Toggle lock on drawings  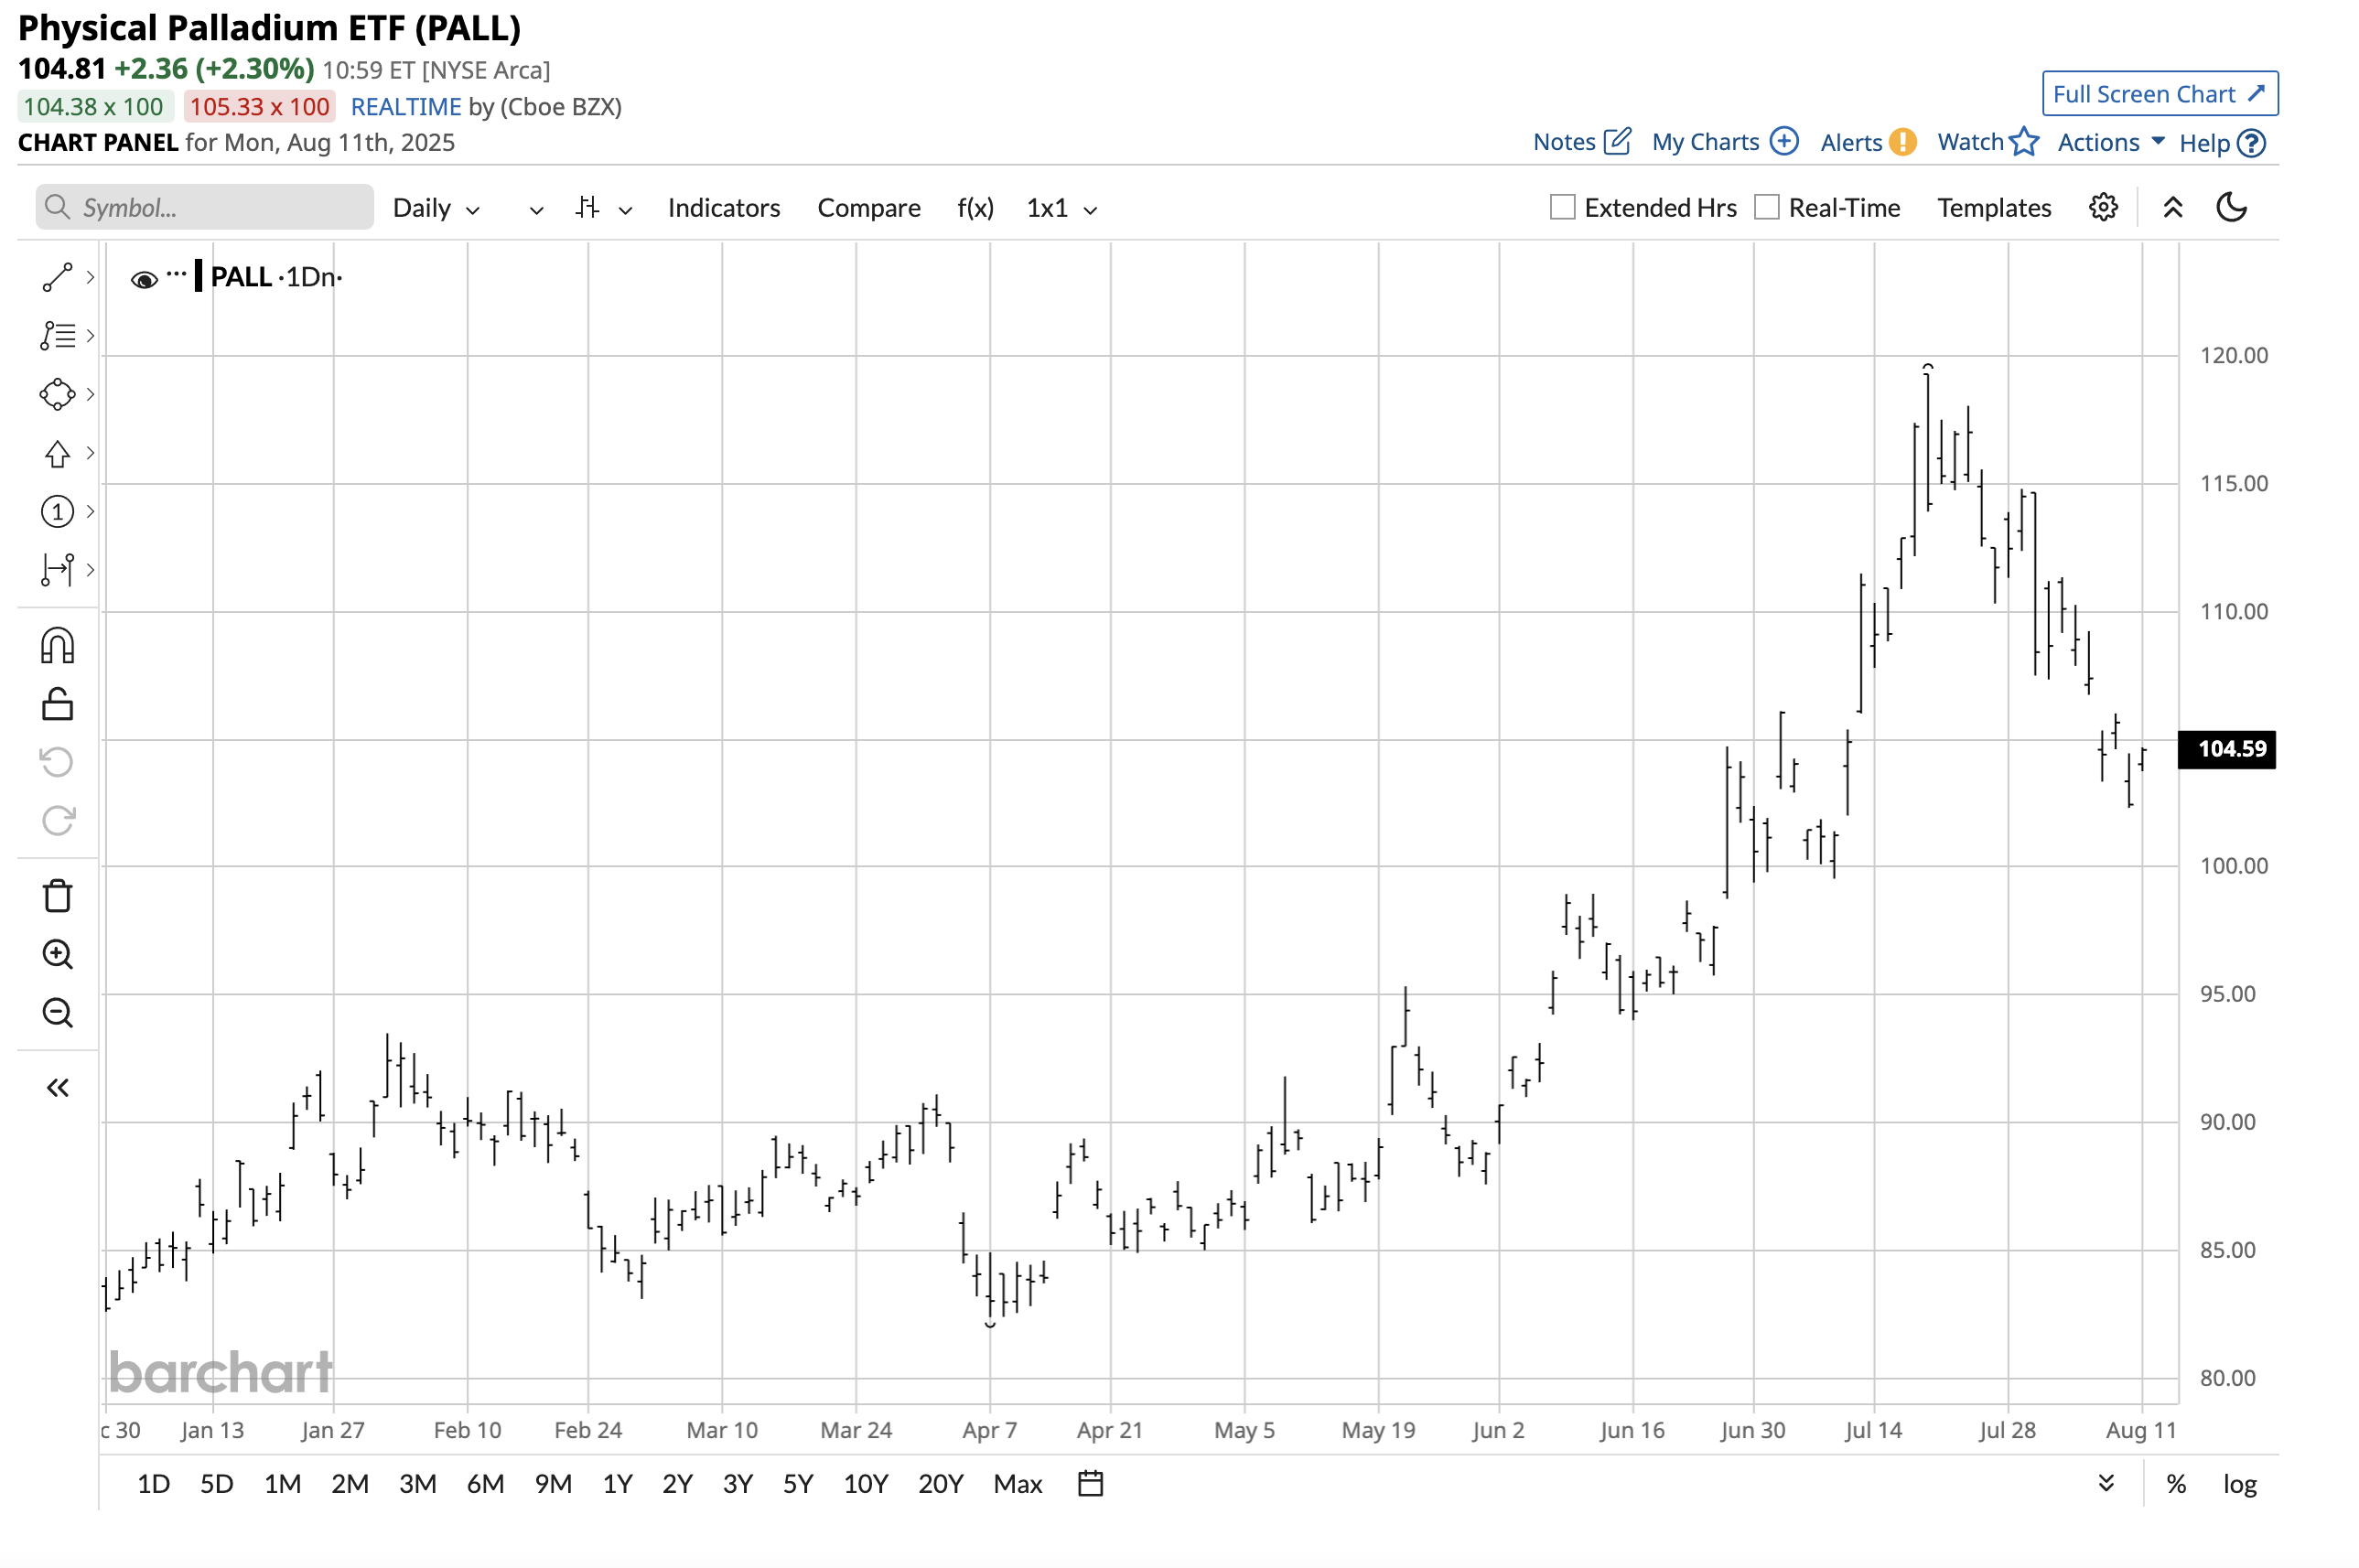click(57, 704)
